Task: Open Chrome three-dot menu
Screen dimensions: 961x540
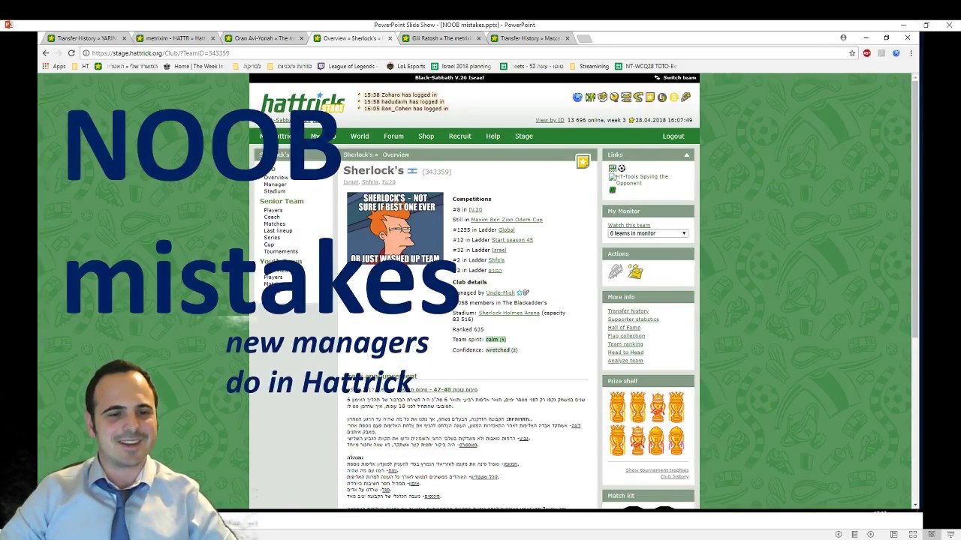Action: (911, 53)
